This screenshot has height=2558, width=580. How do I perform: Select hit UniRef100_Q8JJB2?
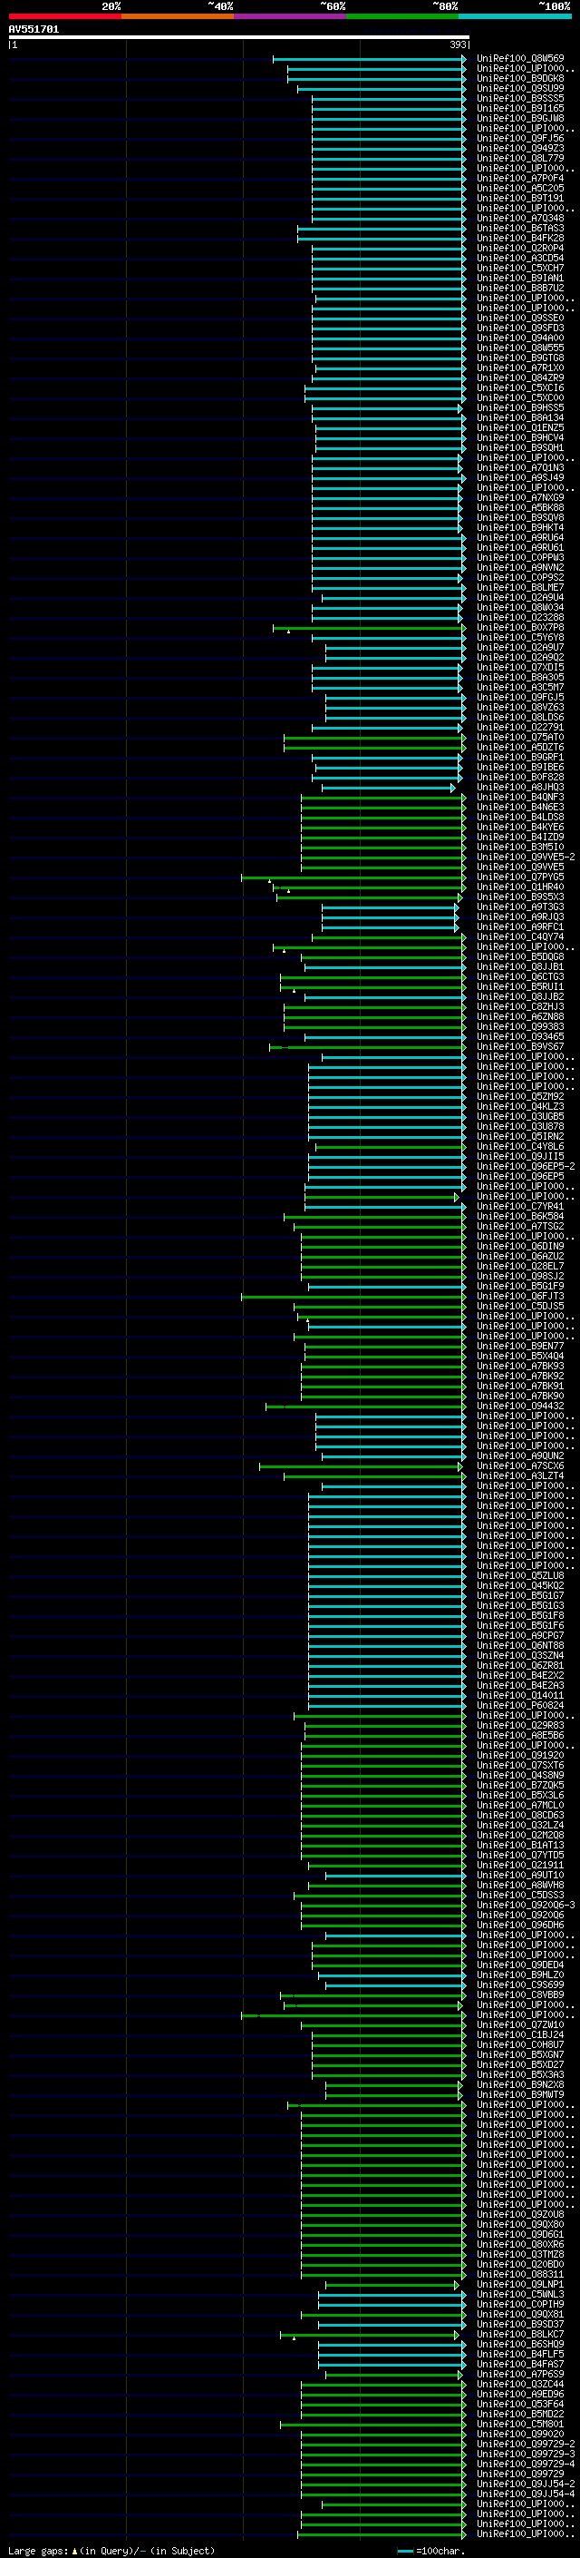click(x=520, y=997)
